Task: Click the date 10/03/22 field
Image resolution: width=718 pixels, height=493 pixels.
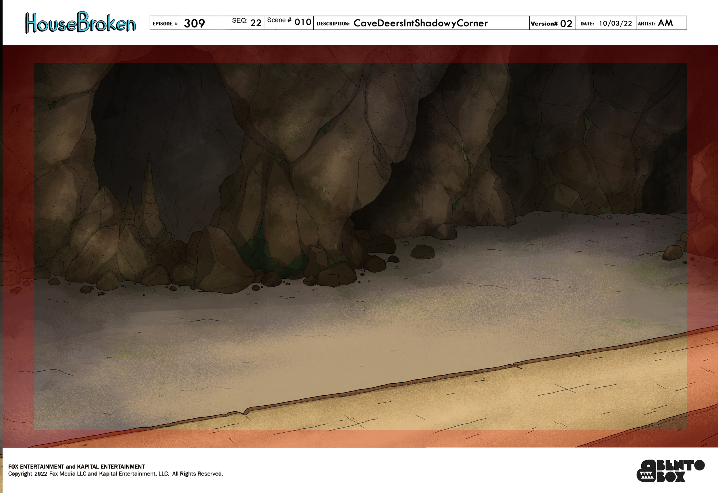Action: (x=615, y=24)
